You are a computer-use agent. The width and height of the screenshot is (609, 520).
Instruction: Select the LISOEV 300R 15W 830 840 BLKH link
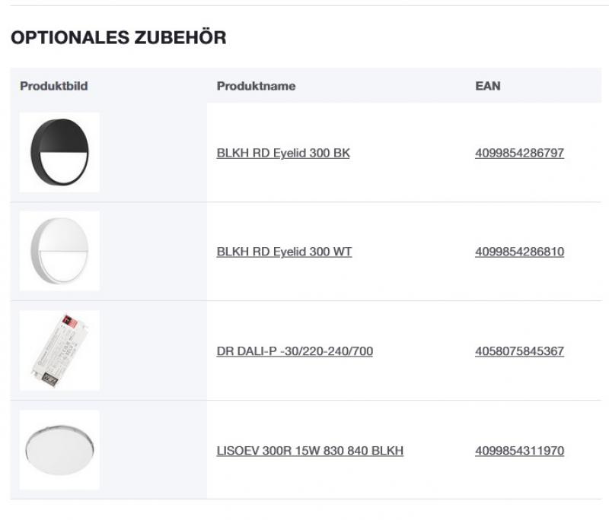tap(311, 450)
